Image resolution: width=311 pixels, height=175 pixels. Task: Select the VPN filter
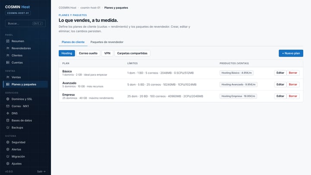coord(107,53)
